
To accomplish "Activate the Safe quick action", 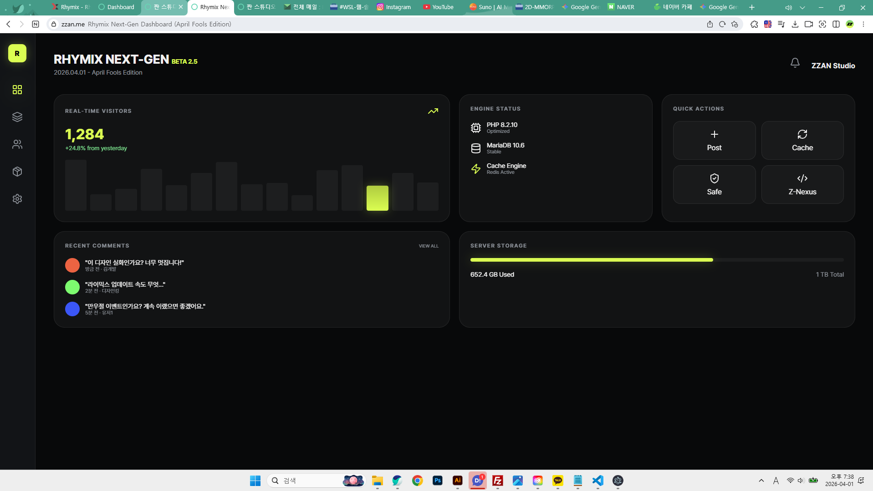I will pyautogui.click(x=714, y=184).
